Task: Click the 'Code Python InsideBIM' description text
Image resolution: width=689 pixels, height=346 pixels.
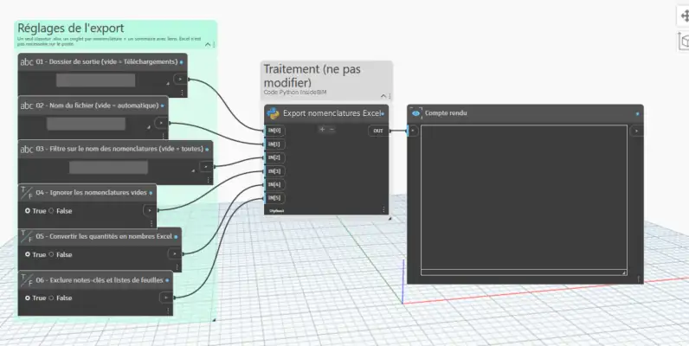Action: coord(295,93)
